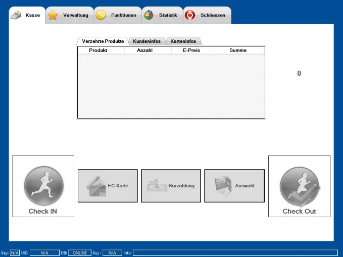Select Barzahlung cash payment

(171, 186)
